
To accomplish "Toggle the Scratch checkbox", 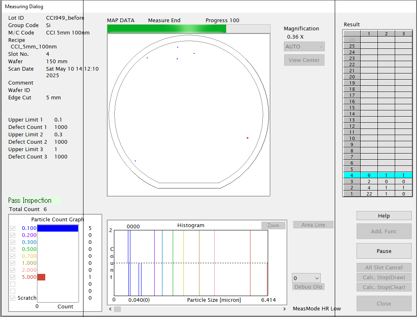I will 13,298.
